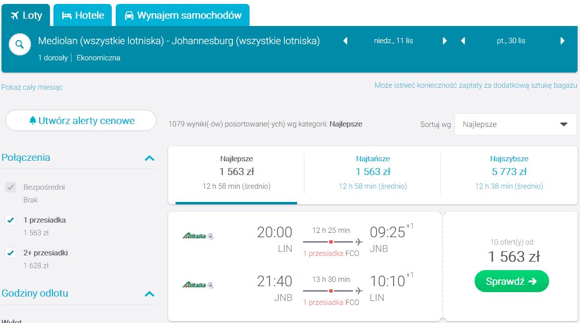Image resolution: width=580 pixels, height=323 pixels.
Task: Go to next return date after pt., 30 lis
Action: click(x=562, y=41)
